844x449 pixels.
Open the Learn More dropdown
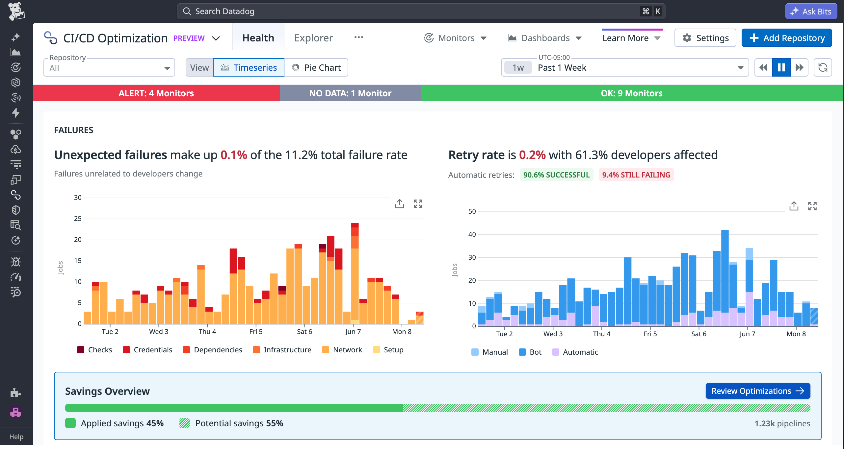tap(631, 38)
